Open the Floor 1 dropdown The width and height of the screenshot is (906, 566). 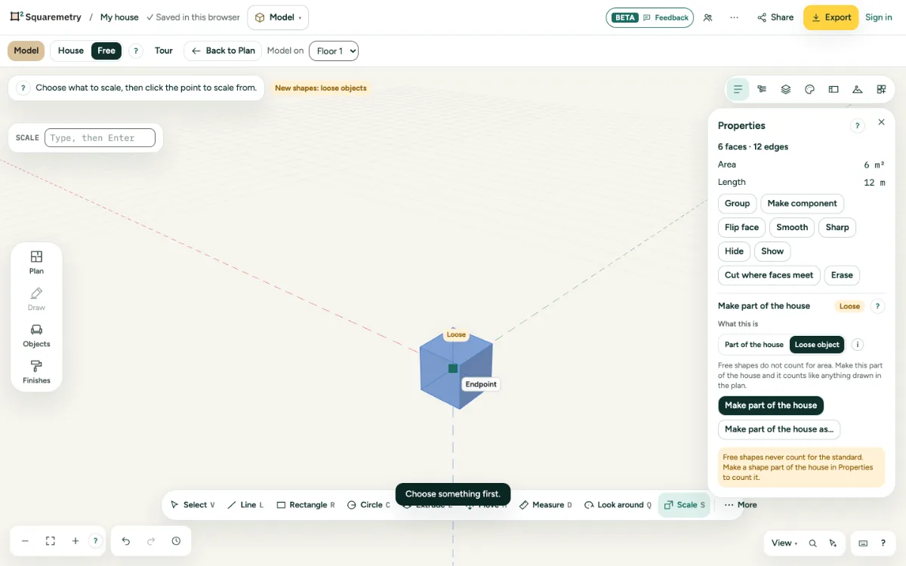(x=334, y=51)
